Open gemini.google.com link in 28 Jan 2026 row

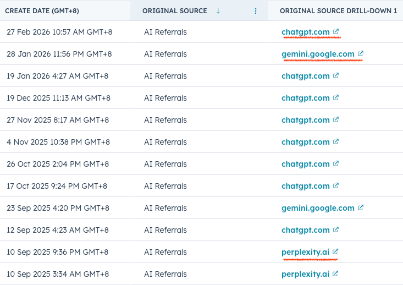tap(318, 54)
